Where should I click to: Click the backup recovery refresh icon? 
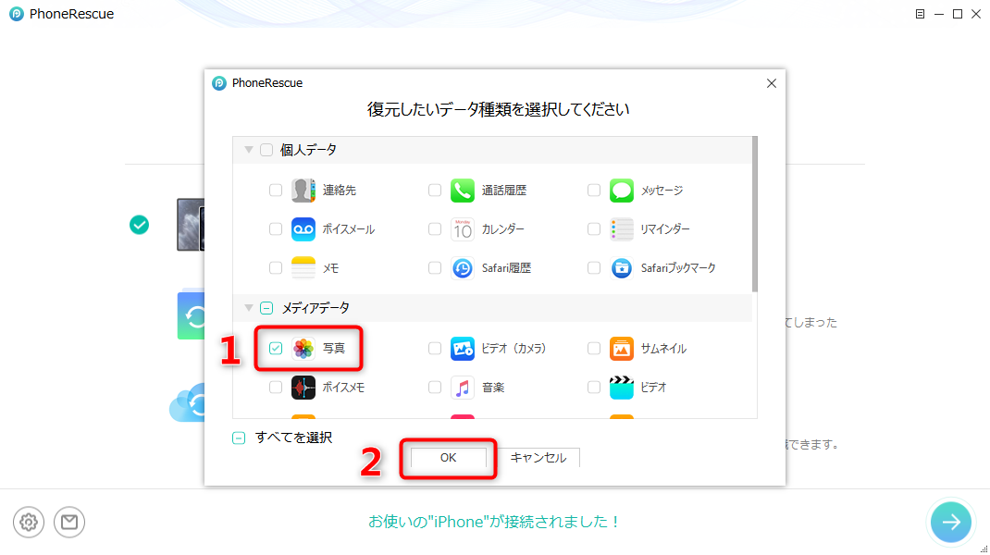192,315
